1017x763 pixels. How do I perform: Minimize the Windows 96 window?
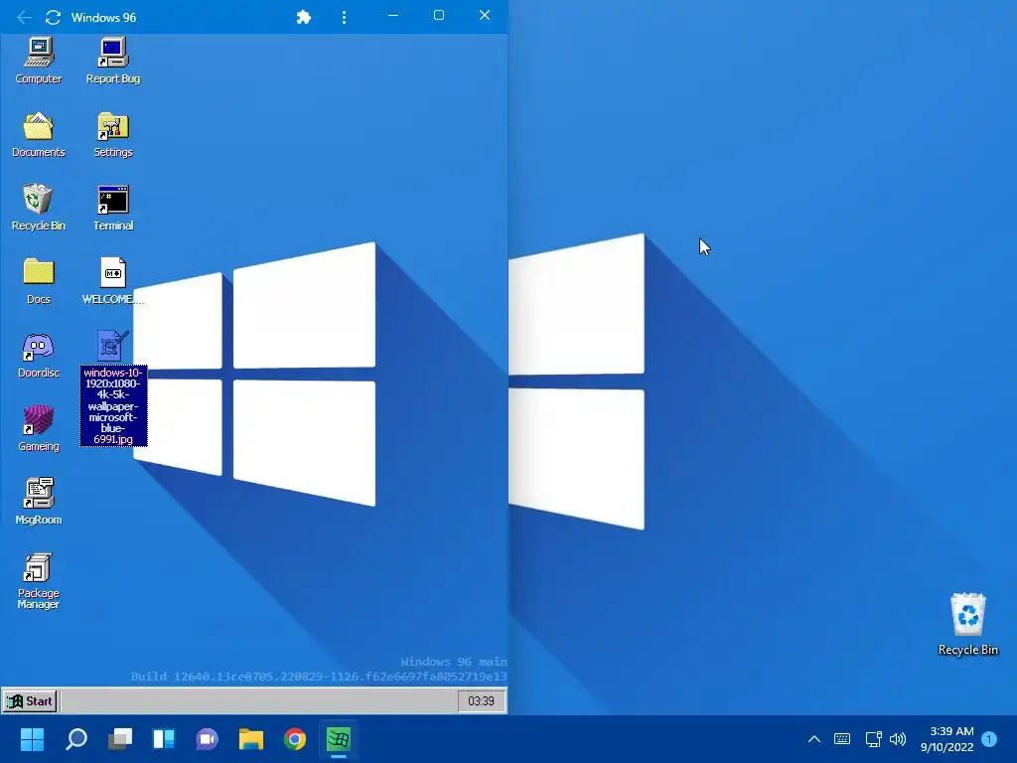393,16
